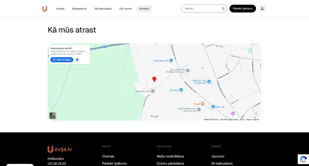Open Cirsmas footer link
The width and height of the screenshot is (309, 166).
pos(108,156)
